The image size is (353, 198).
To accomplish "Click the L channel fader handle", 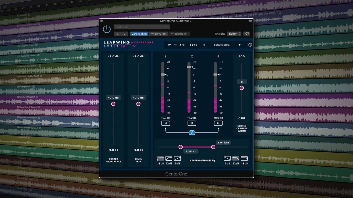I will (163, 75).
